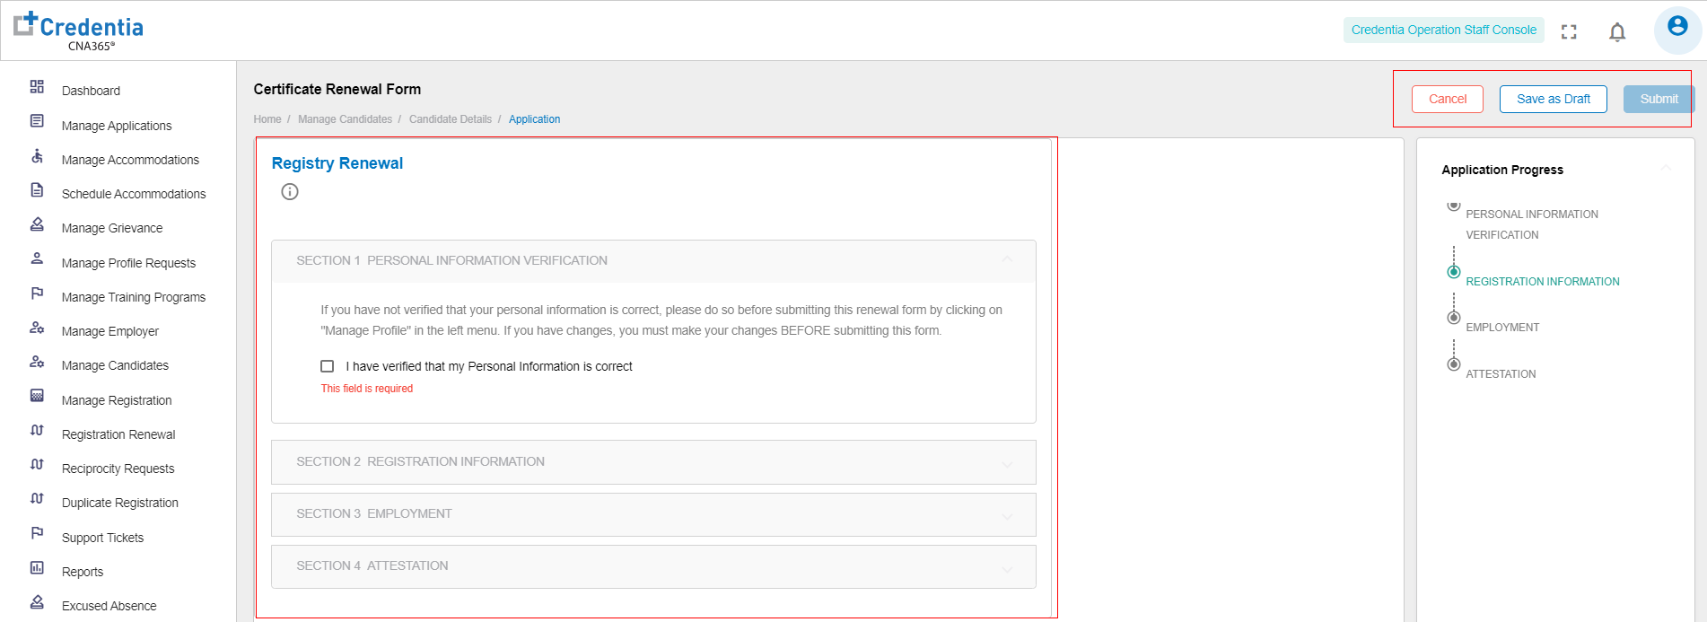Open Reports menu item
The height and width of the screenshot is (622, 1707).
click(83, 572)
